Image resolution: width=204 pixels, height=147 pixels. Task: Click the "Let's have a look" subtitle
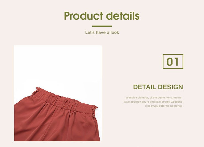(x=102, y=32)
